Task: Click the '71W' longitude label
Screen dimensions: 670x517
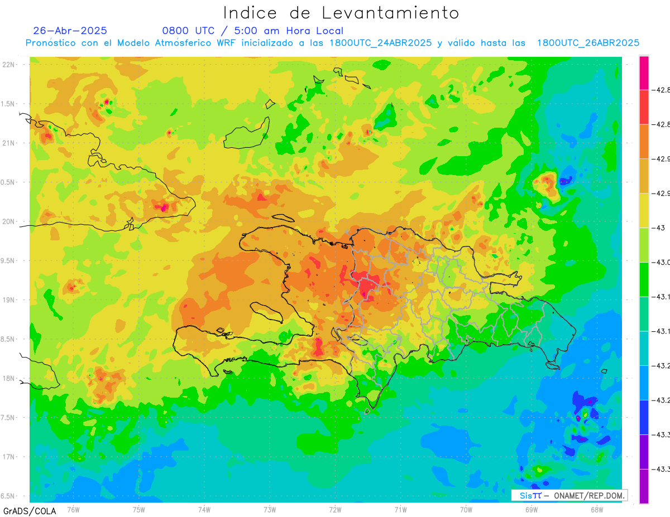Action: point(400,509)
